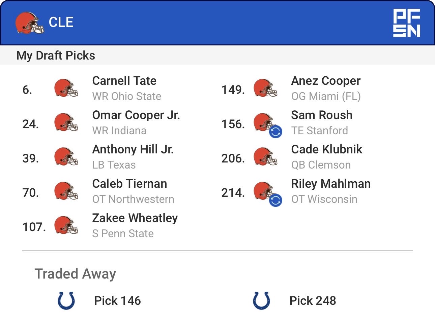This screenshot has height=329, width=435.
Task: Open Anthony Hill Jr. player name
Action: tap(133, 150)
